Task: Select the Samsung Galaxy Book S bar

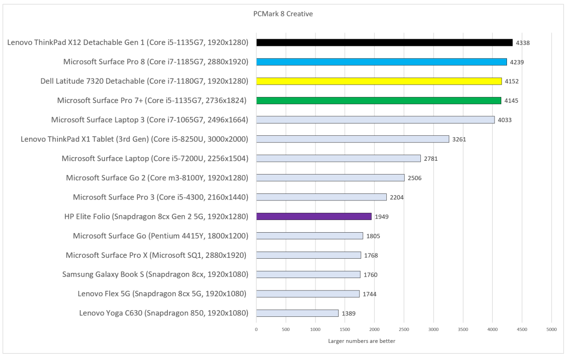Action: [308, 274]
